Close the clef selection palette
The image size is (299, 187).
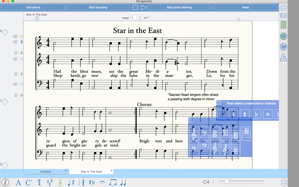[x=190, y=120]
